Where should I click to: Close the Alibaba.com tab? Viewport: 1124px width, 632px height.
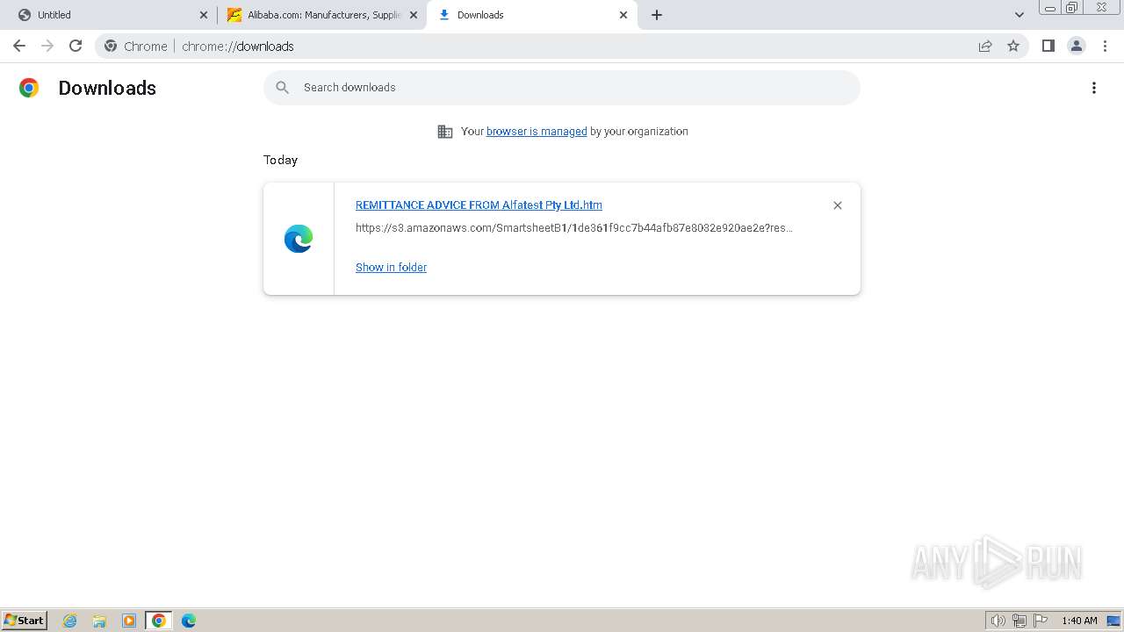414,15
